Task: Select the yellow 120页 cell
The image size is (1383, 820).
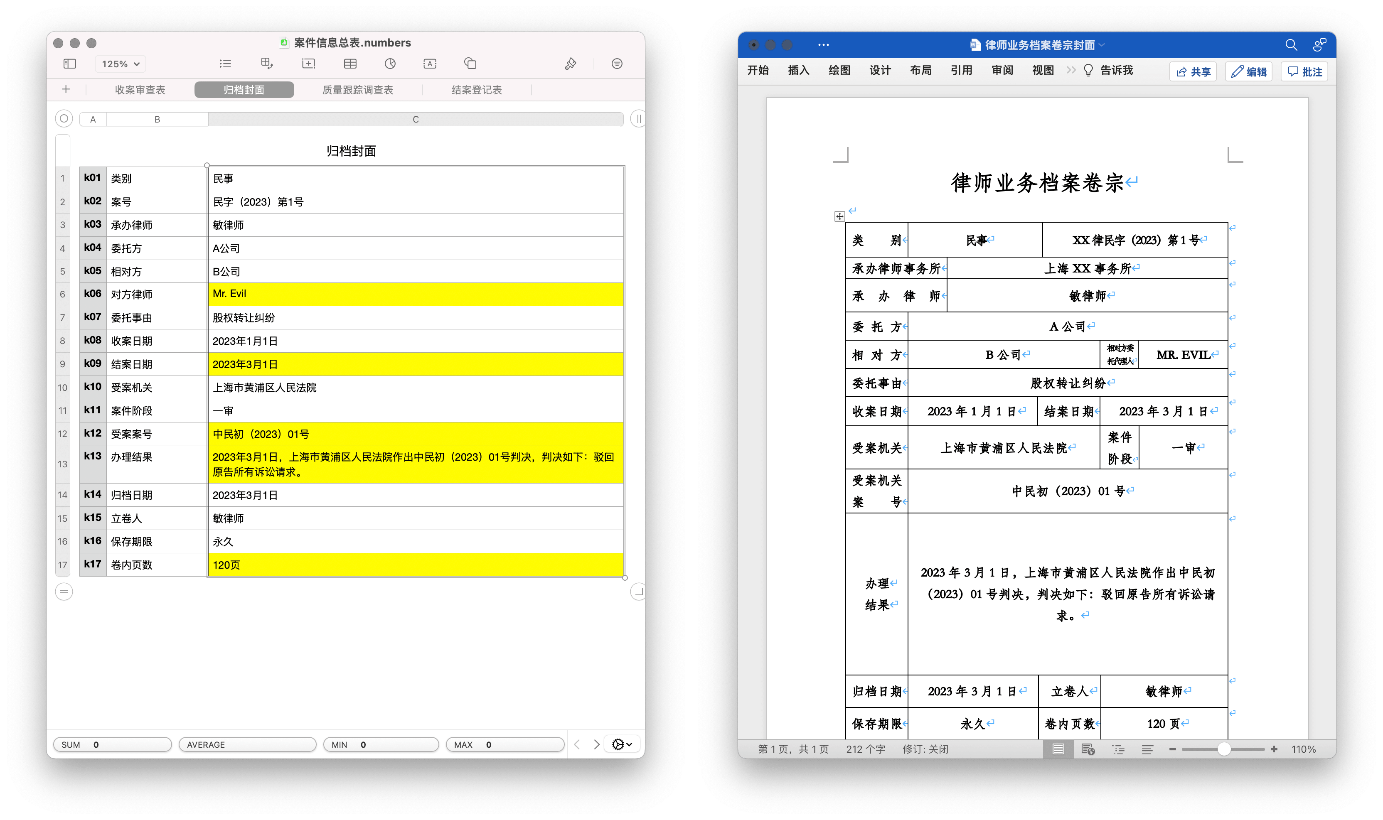Action: (416, 565)
